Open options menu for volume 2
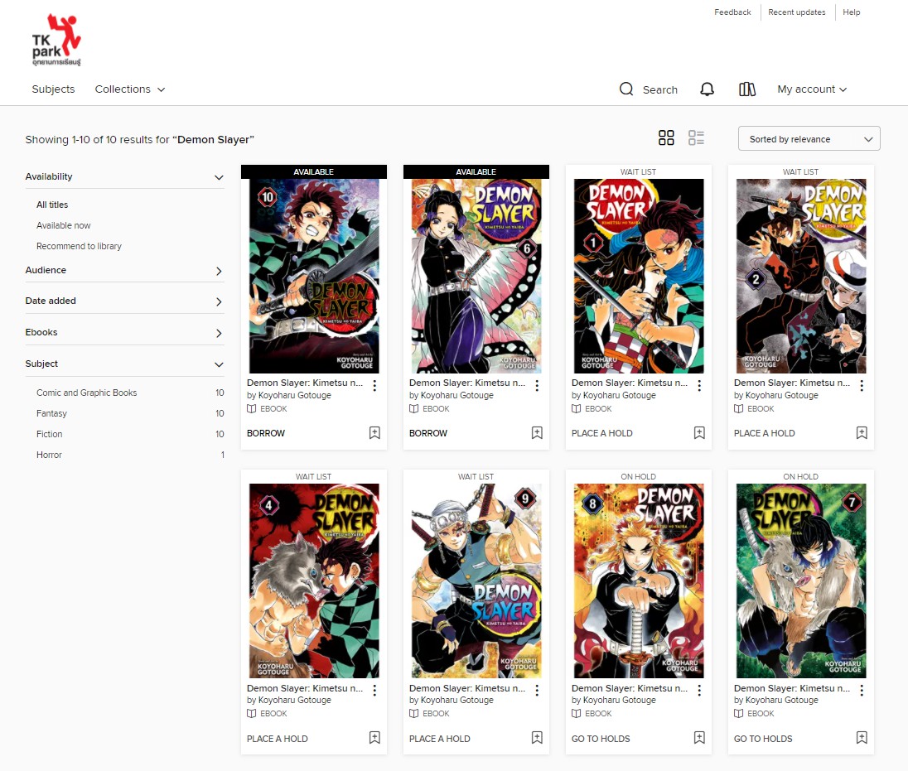Viewport: 908px width, 771px height. (862, 386)
